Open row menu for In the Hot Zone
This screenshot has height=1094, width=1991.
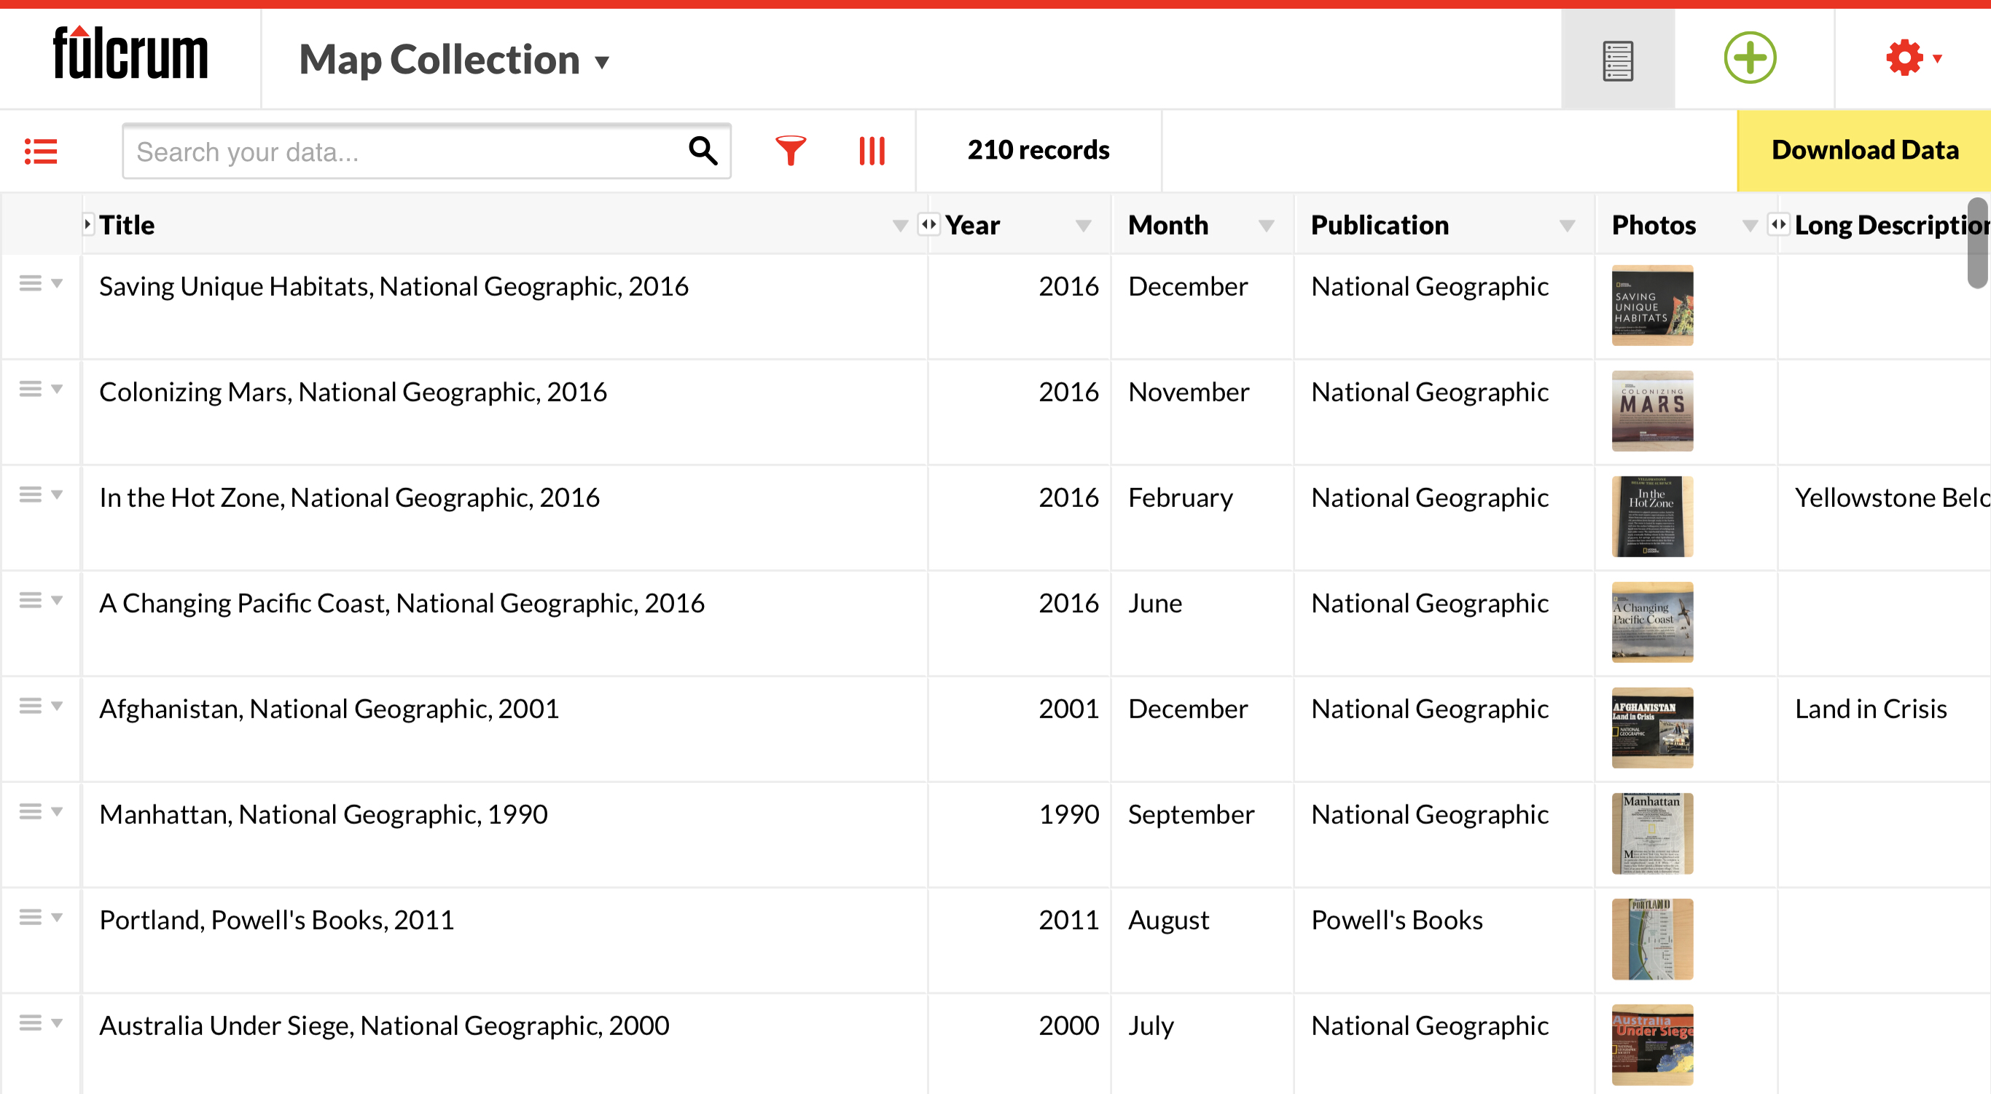[41, 495]
